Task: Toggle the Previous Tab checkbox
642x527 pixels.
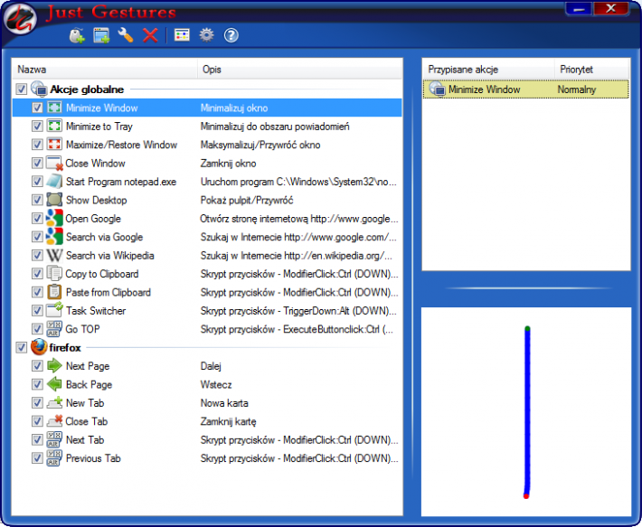Action: 37,458
